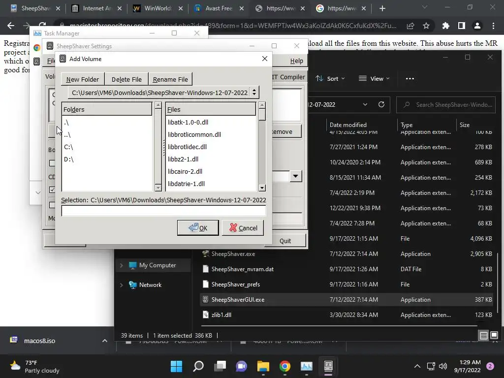Confirm with the OK button

point(198,228)
